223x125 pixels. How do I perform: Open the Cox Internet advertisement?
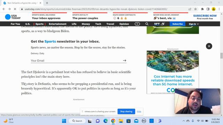tap(173, 72)
